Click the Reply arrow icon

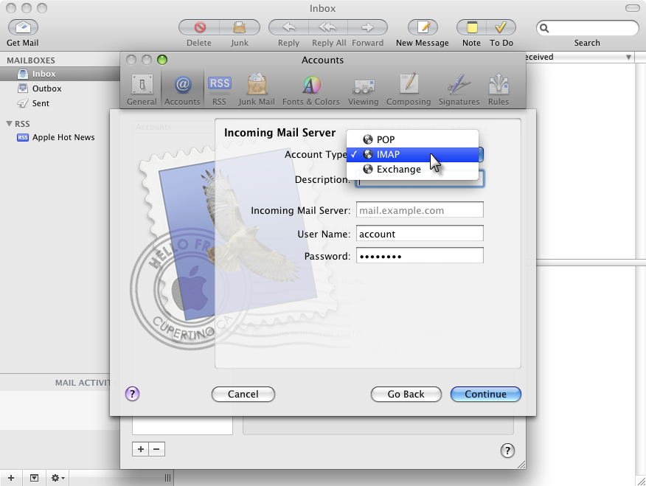coord(288,27)
